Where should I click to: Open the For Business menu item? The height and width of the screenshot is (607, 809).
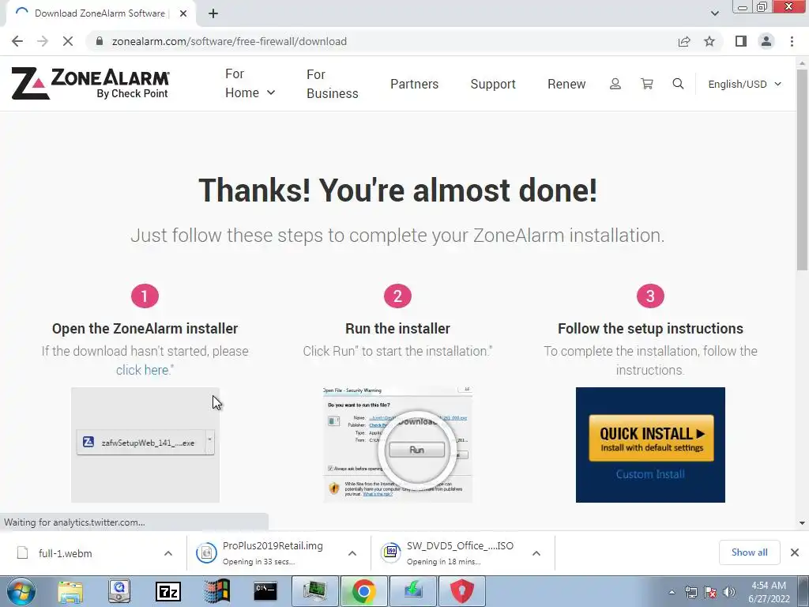click(x=333, y=84)
